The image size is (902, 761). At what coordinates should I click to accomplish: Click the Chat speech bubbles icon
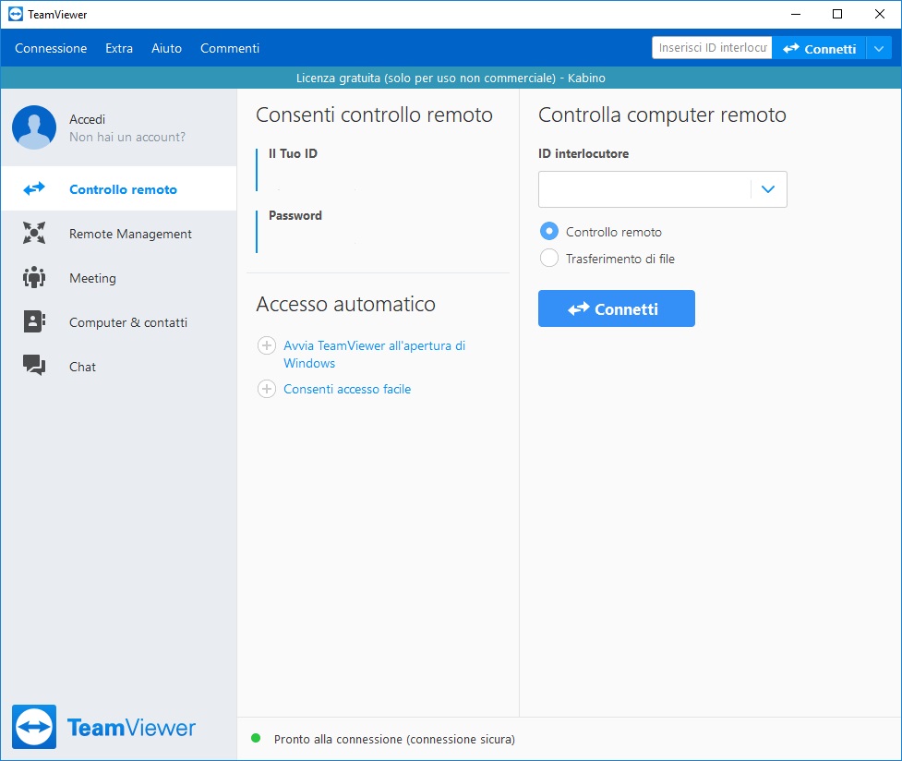tap(34, 366)
